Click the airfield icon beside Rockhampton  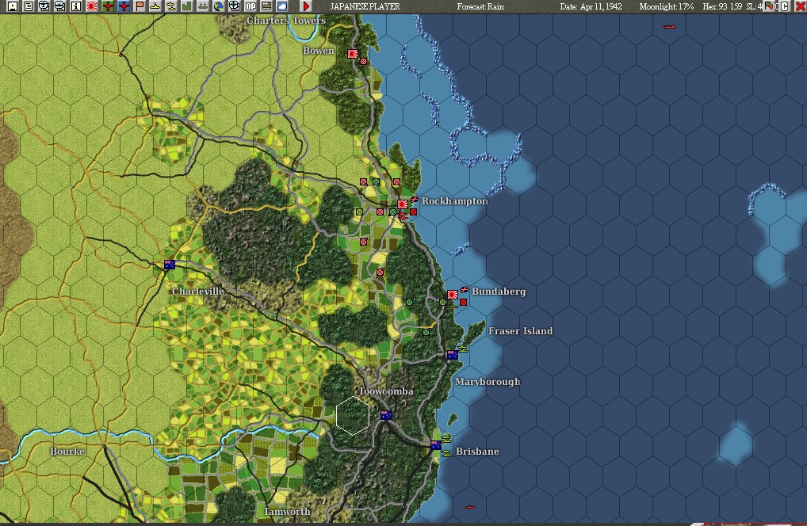pos(415,199)
